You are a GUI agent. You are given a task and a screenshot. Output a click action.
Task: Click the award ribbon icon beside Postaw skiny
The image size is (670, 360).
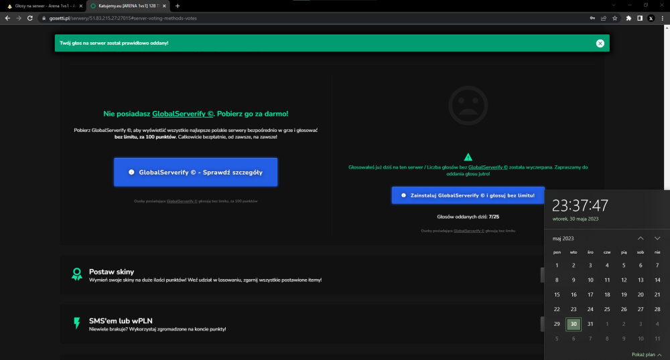coord(77,274)
